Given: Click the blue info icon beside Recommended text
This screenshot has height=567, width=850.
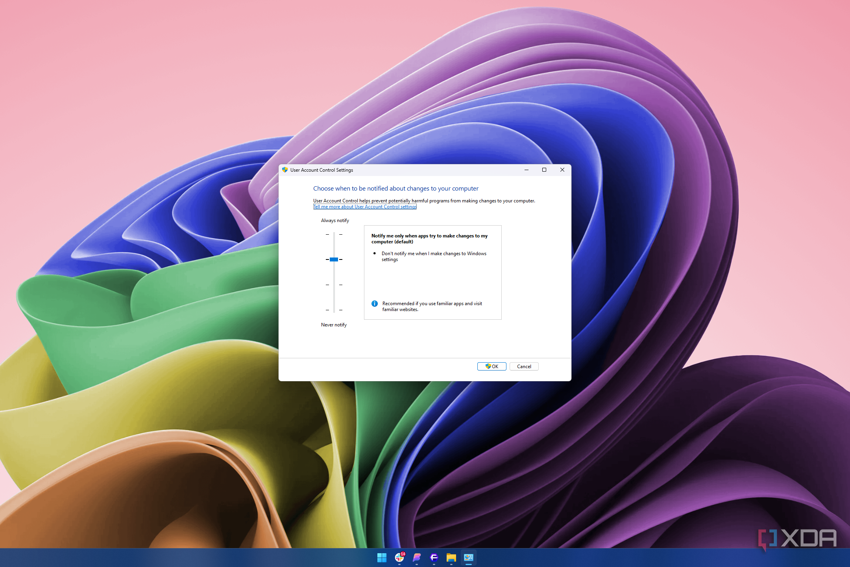Looking at the screenshot, I should pyautogui.click(x=375, y=304).
